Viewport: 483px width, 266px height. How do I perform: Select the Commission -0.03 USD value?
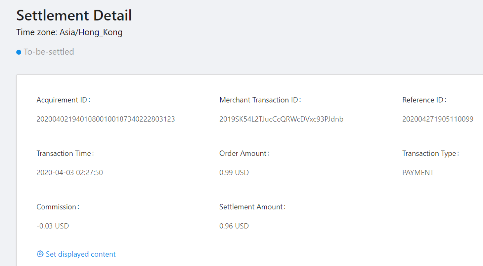click(52, 226)
